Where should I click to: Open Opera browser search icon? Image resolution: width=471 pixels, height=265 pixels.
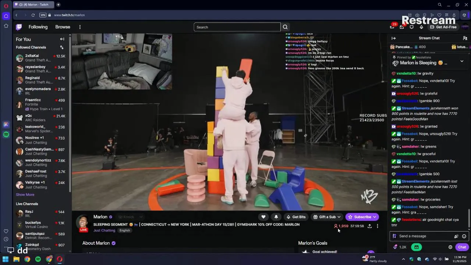(x=440, y=5)
